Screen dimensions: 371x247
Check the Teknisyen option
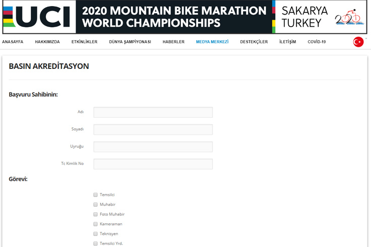[95, 234]
